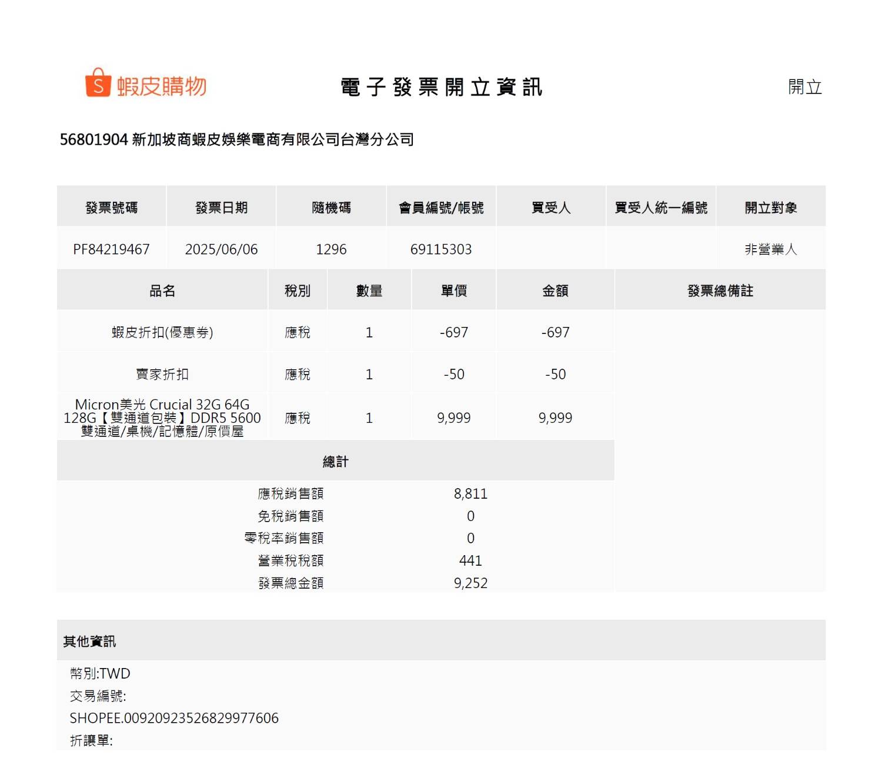Viewport: 882px width, 768px height.
Task: Click the 折讓單: label
Action: (91, 740)
